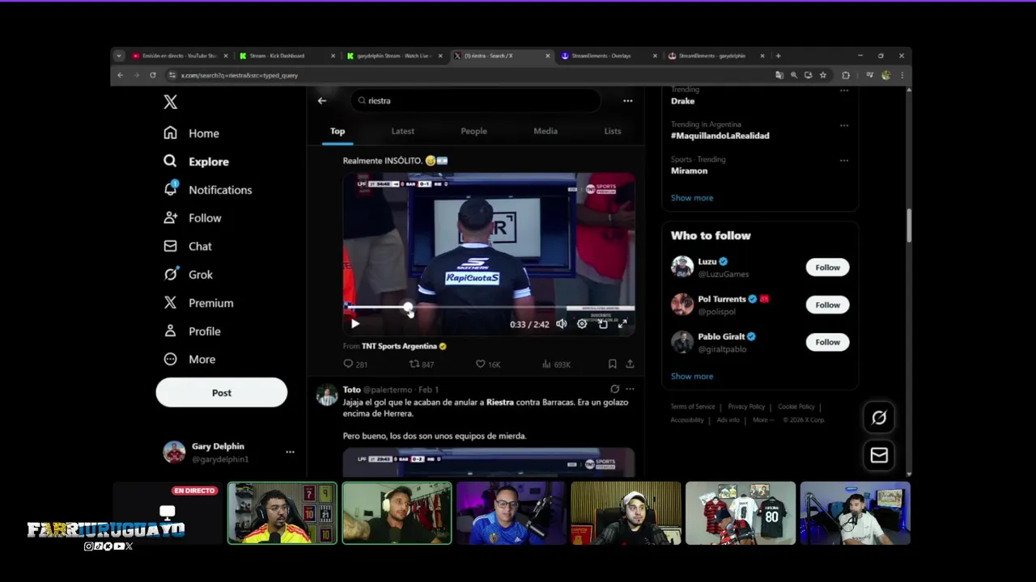Enter fullscreen on the video
This screenshot has width=1036, height=582.
[x=622, y=324]
